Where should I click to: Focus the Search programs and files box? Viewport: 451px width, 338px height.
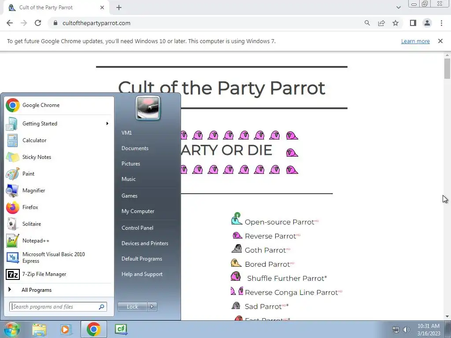[58, 307]
